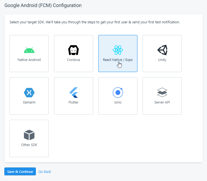Select the Flutter logo icon
The width and height of the screenshot is (207, 181).
pos(74,93)
